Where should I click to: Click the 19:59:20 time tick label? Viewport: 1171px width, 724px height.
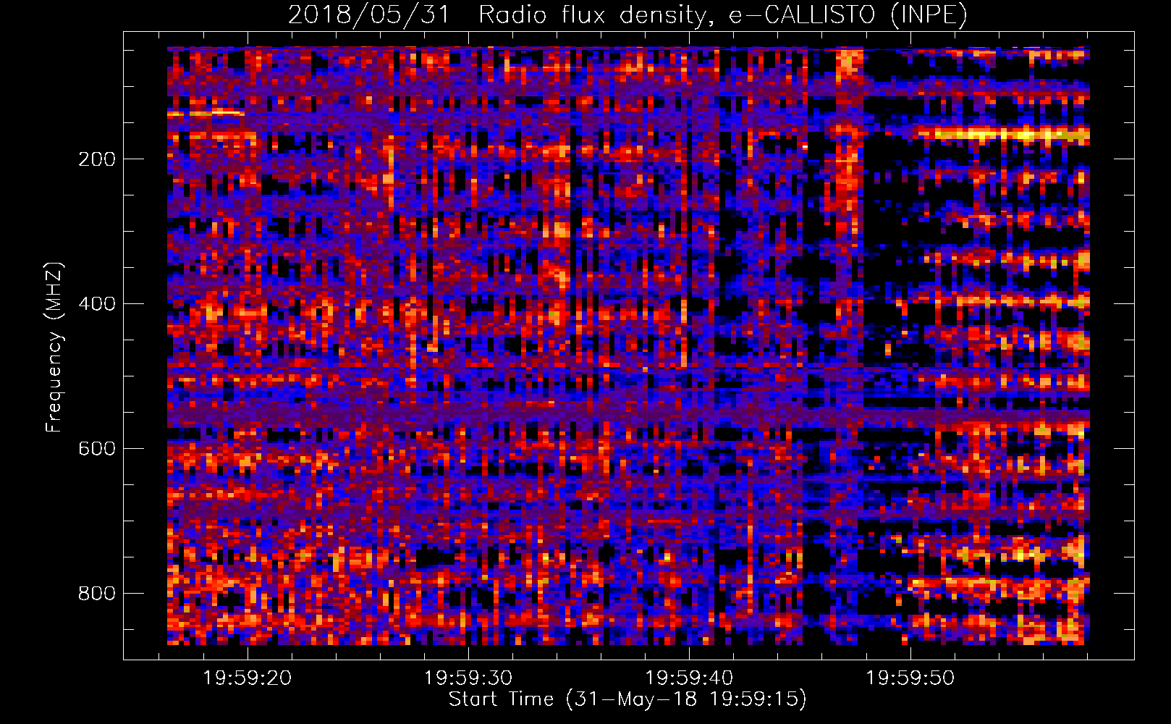(248, 678)
